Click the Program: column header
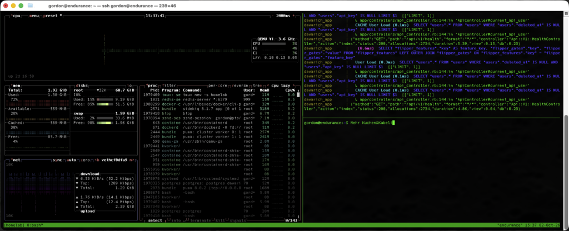This screenshot has width=569, height=231. pos(171,91)
